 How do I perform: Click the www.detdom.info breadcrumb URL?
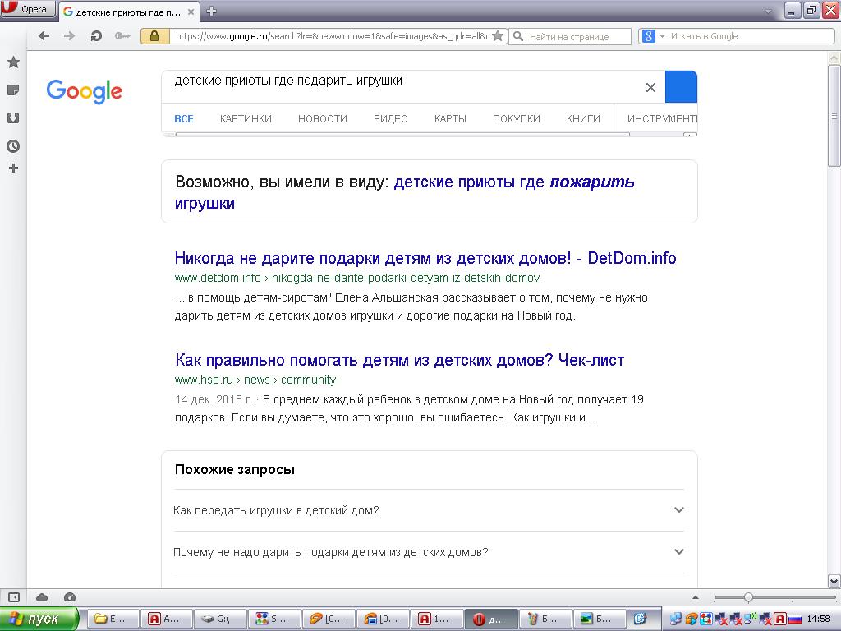click(356, 278)
